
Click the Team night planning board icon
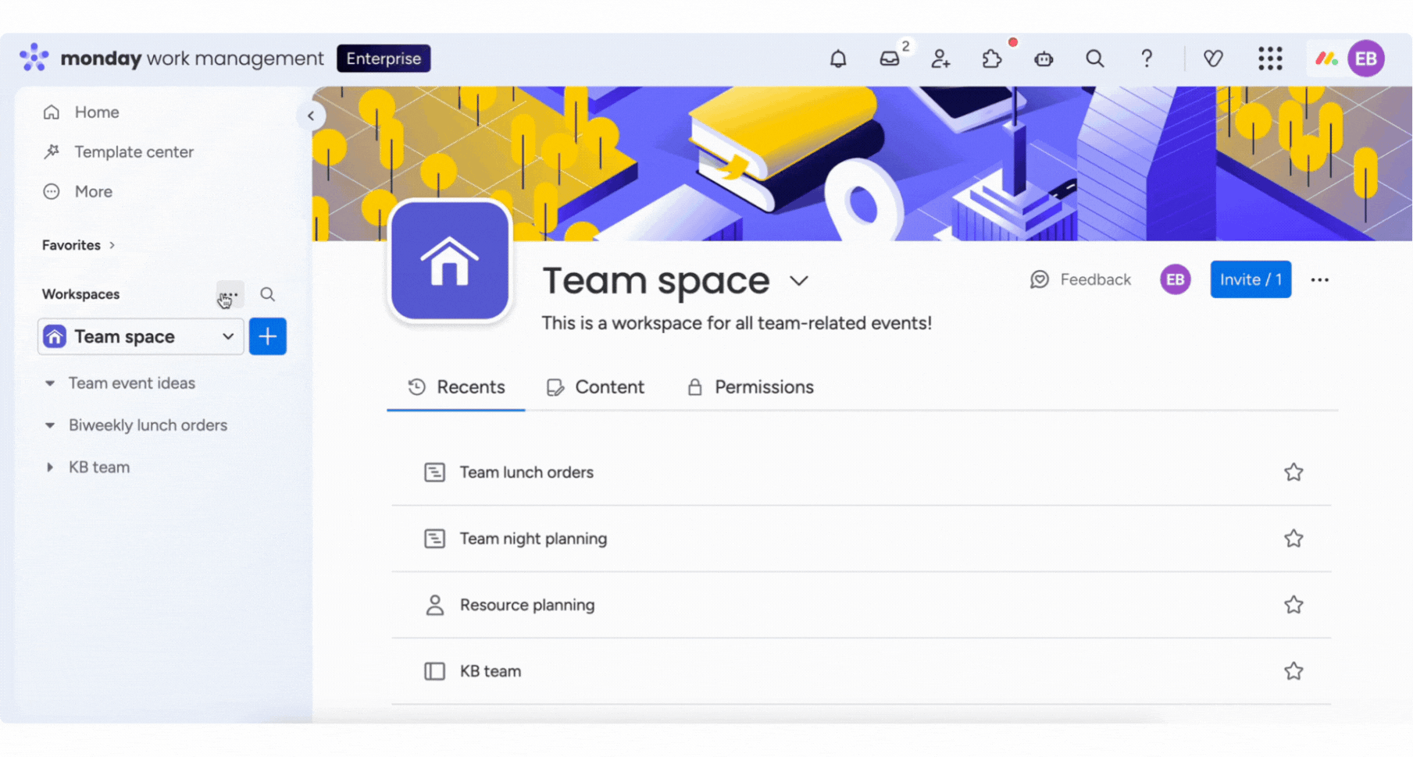point(435,538)
